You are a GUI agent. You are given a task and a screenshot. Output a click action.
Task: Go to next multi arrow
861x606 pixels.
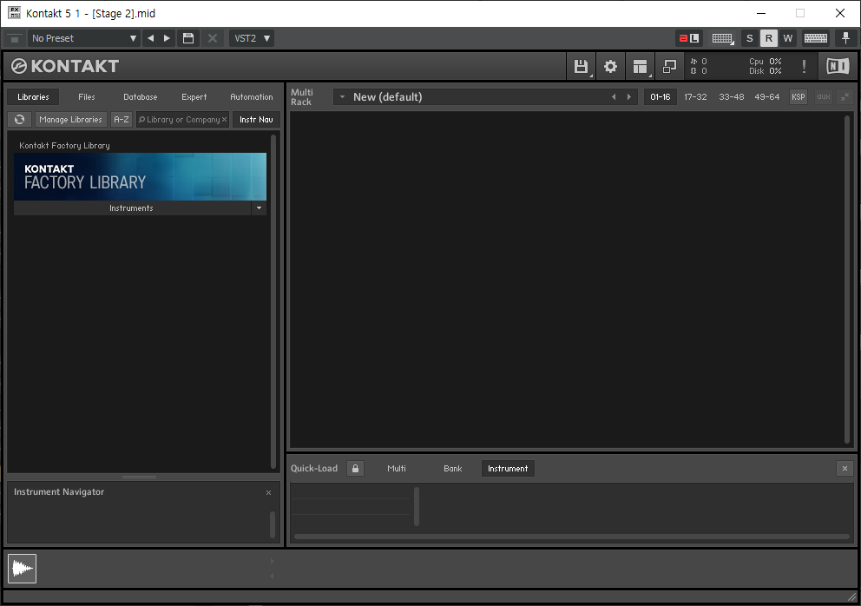pos(629,96)
